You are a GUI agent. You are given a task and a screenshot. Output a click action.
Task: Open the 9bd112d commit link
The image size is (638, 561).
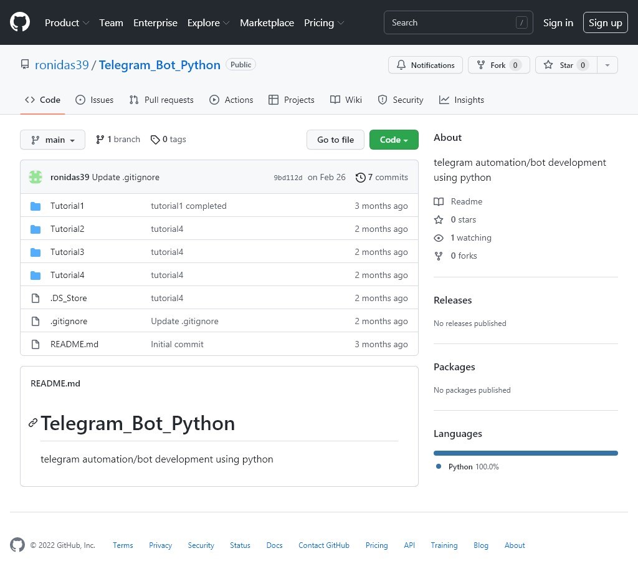point(288,178)
